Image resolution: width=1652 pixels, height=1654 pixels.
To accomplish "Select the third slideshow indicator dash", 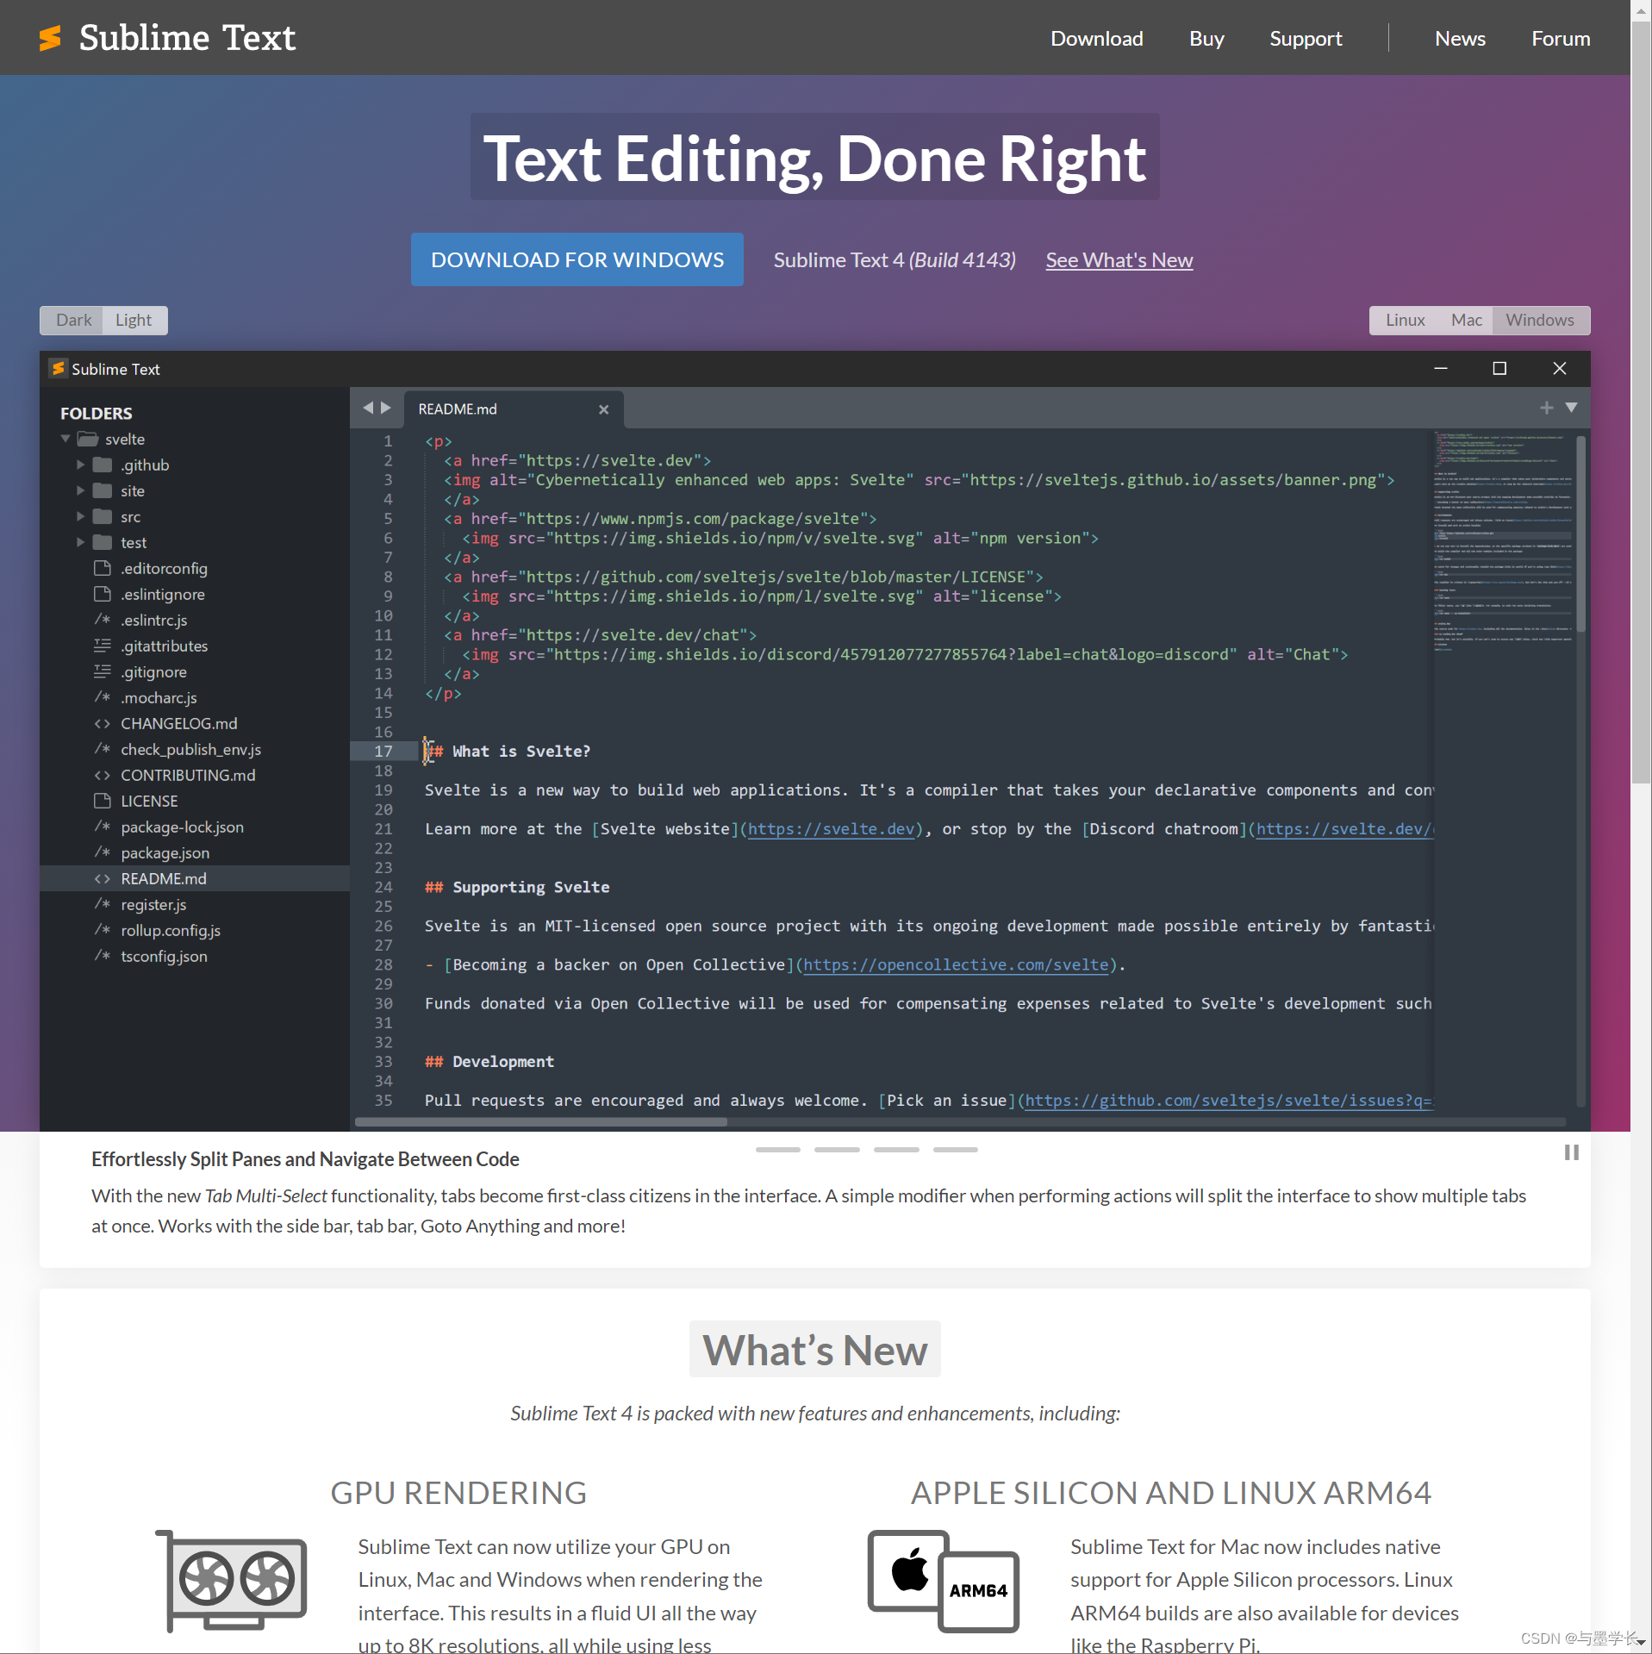I will tap(896, 1149).
